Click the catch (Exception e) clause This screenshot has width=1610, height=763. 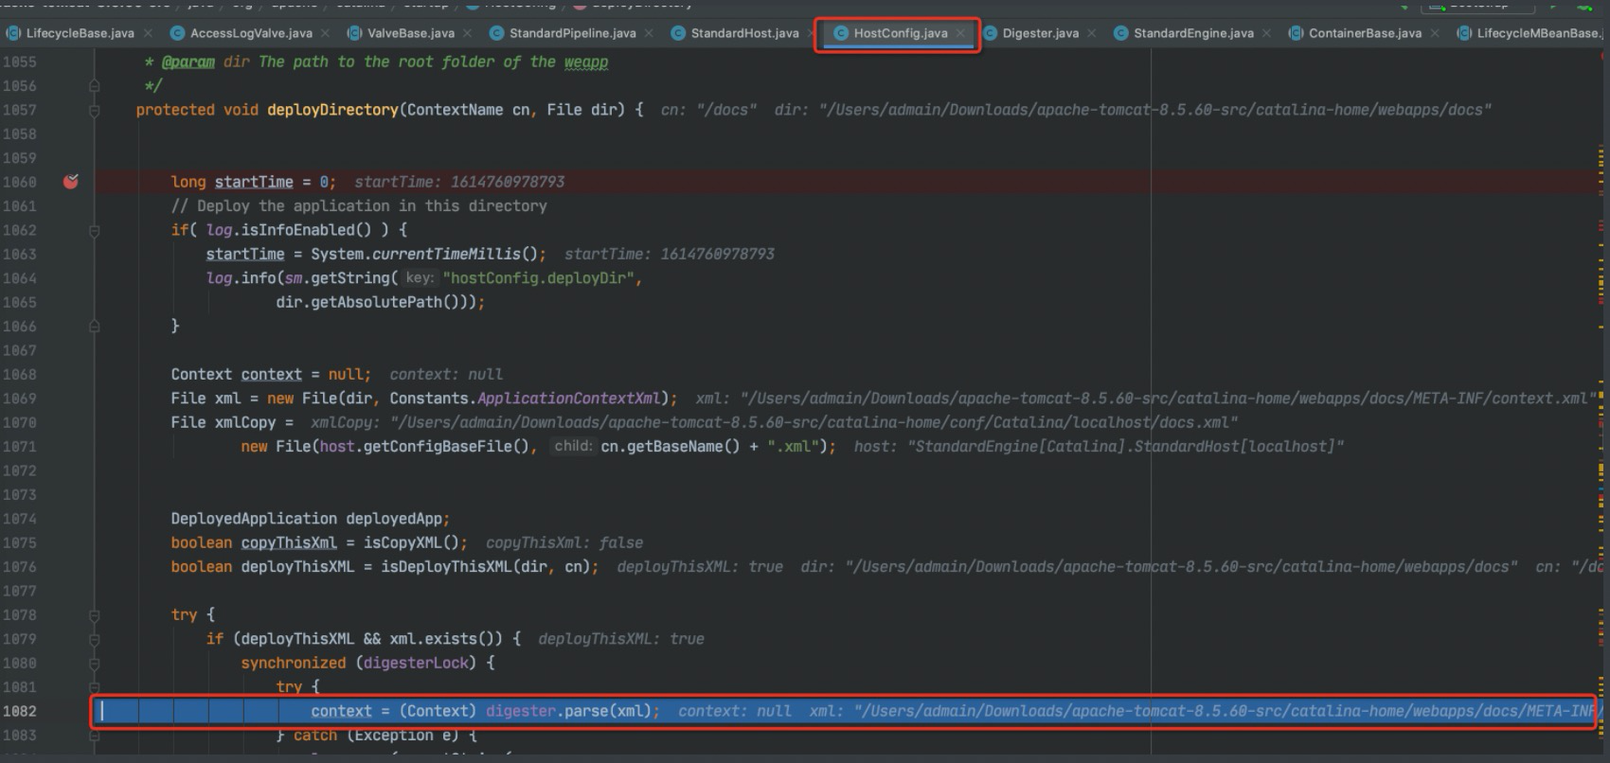(x=377, y=736)
